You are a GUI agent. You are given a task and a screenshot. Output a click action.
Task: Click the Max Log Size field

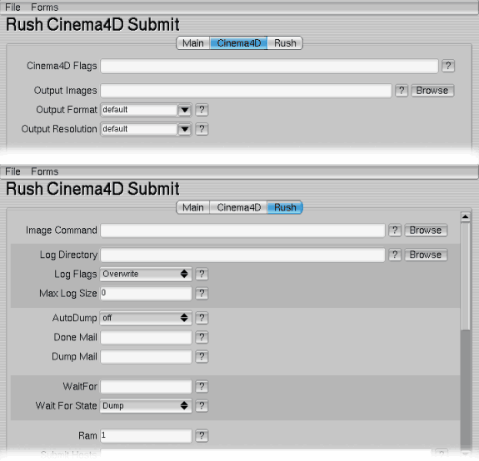coord(146,294)
